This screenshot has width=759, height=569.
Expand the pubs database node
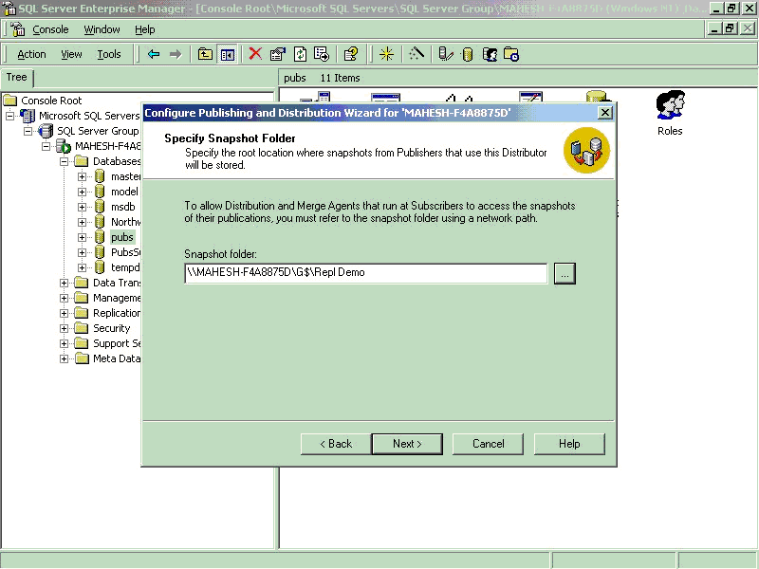click(x=82, y=238)
